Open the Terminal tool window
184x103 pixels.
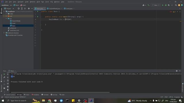point(45,95)
